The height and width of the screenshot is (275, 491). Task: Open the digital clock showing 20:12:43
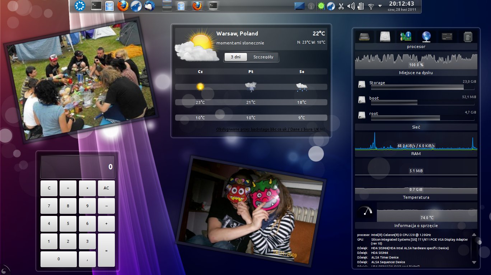coord(401,6)
